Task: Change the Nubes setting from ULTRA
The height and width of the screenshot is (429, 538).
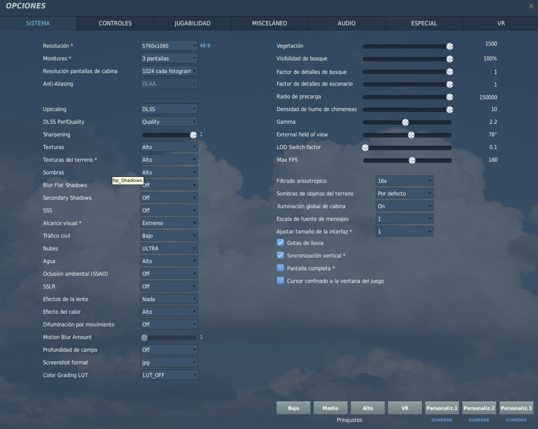Action: click(168, 248)
